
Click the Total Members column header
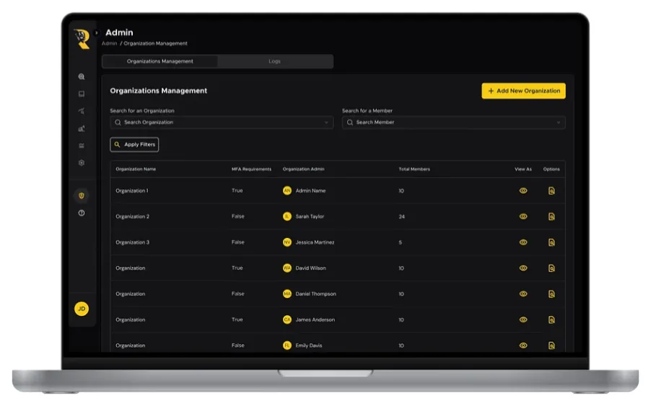(414, 169)
